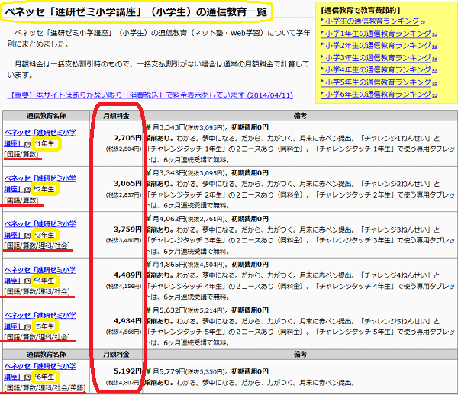The width and height of the screenshot is (458, 395).
Task: Click the price 3,759円
Action: [127, 230]
